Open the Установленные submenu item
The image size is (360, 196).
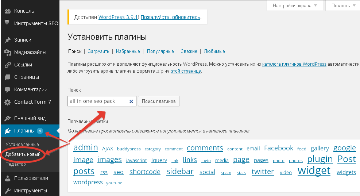(22, 144)
